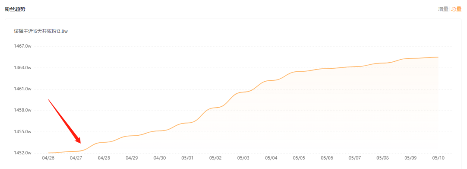Click curve endpoint above 05/10

(x=438, y=57)
